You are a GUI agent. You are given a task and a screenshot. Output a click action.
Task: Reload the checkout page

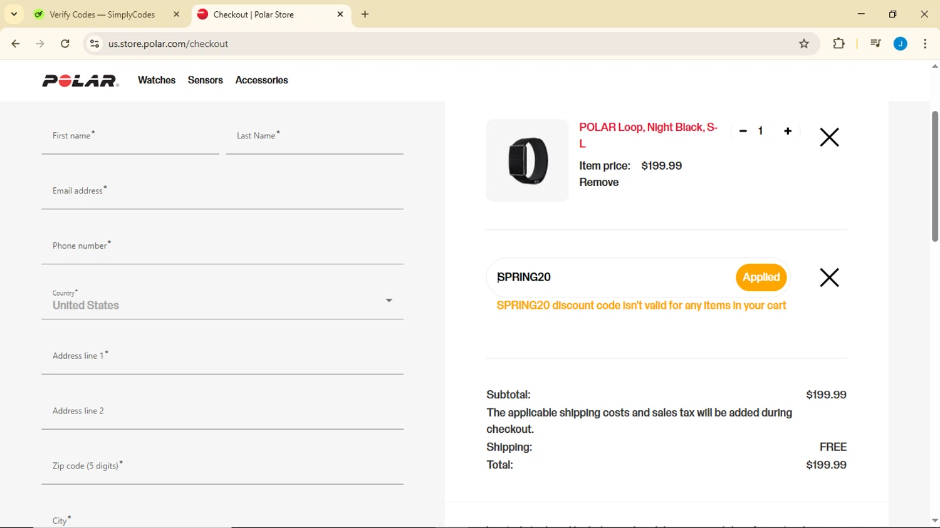pyautogui.click(x=65, y=44)
